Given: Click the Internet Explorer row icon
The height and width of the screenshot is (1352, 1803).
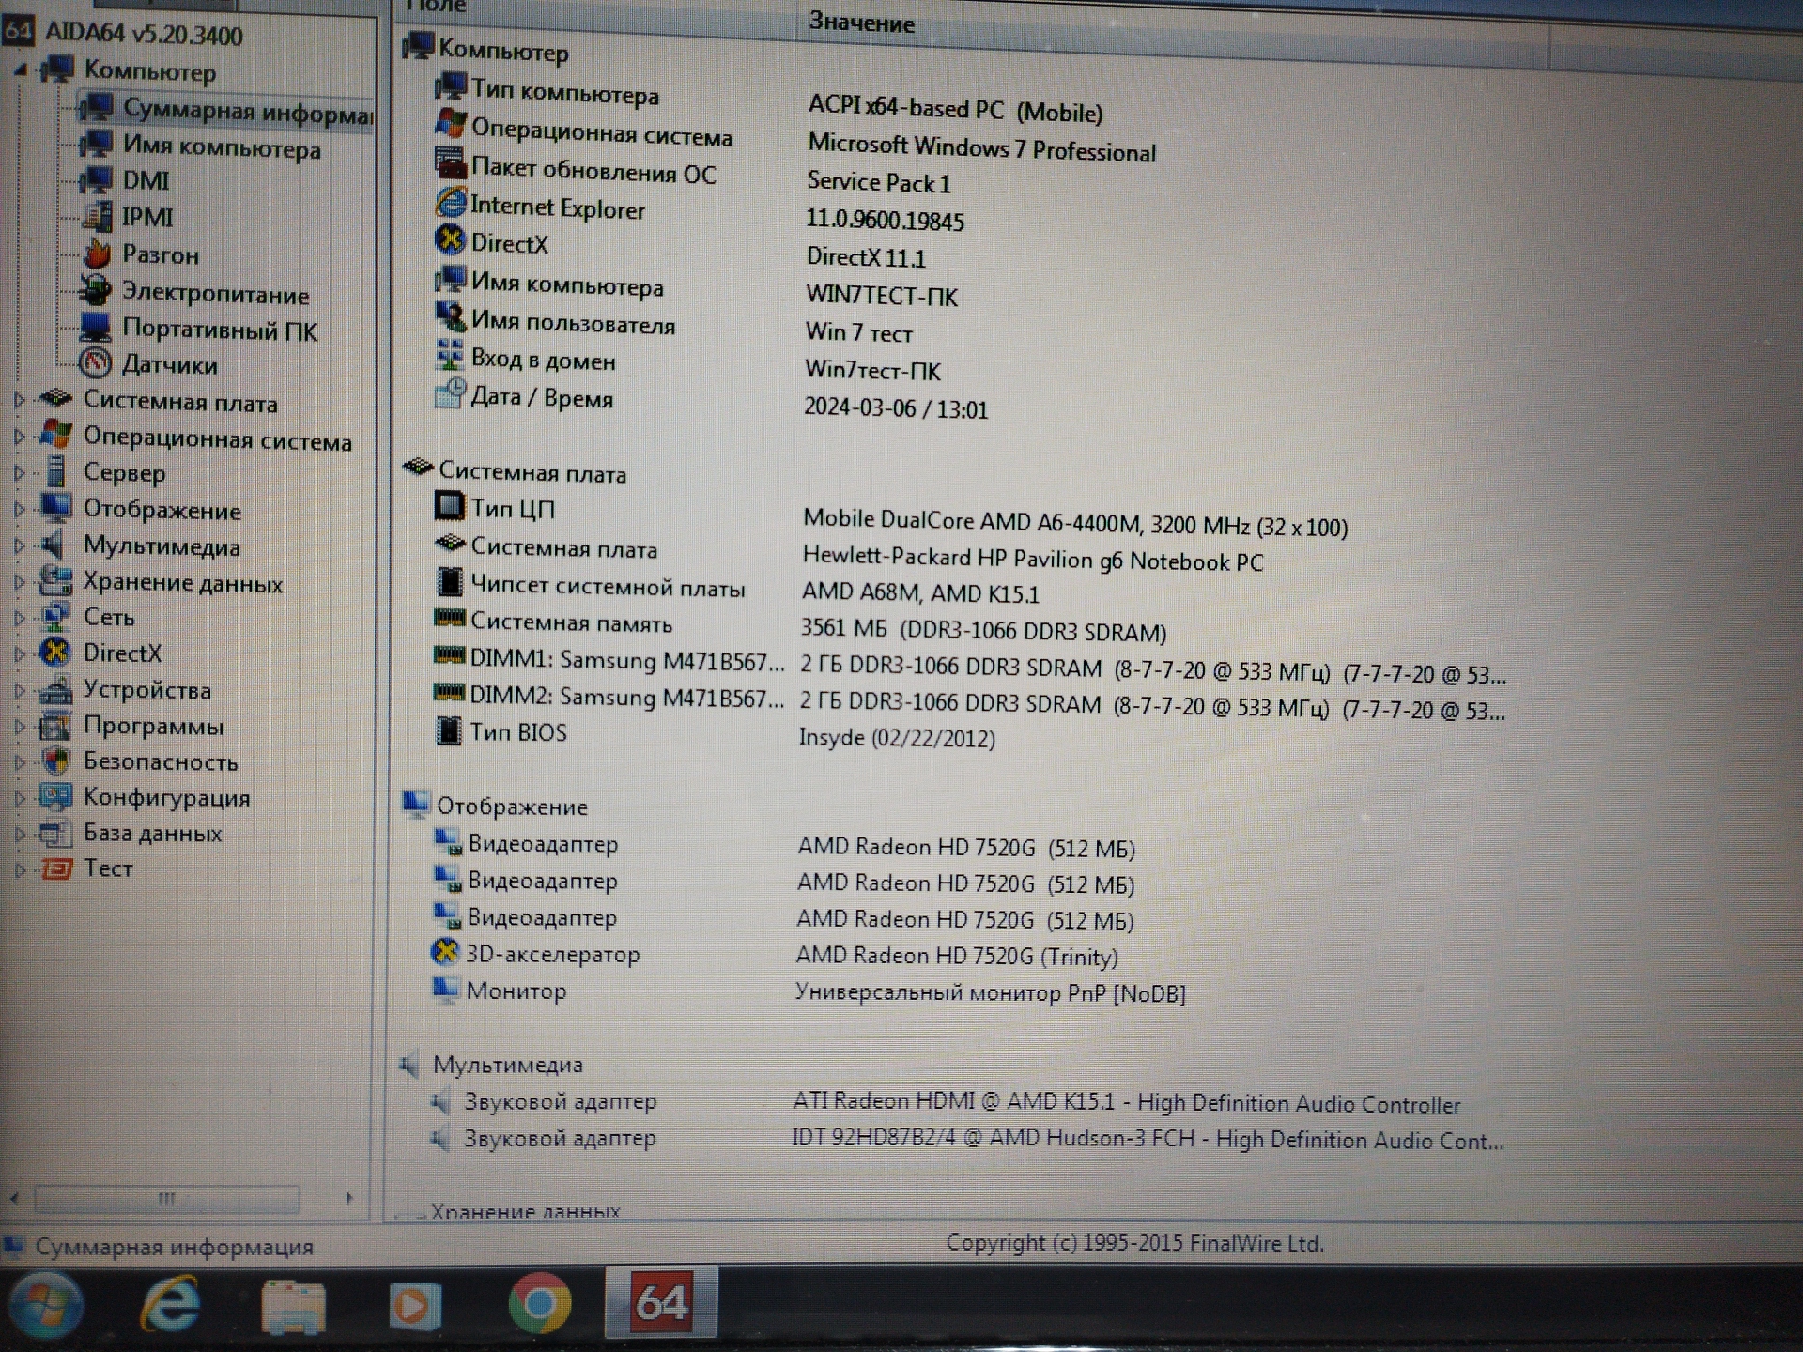Looking at the screenshot, I should 451,202.
